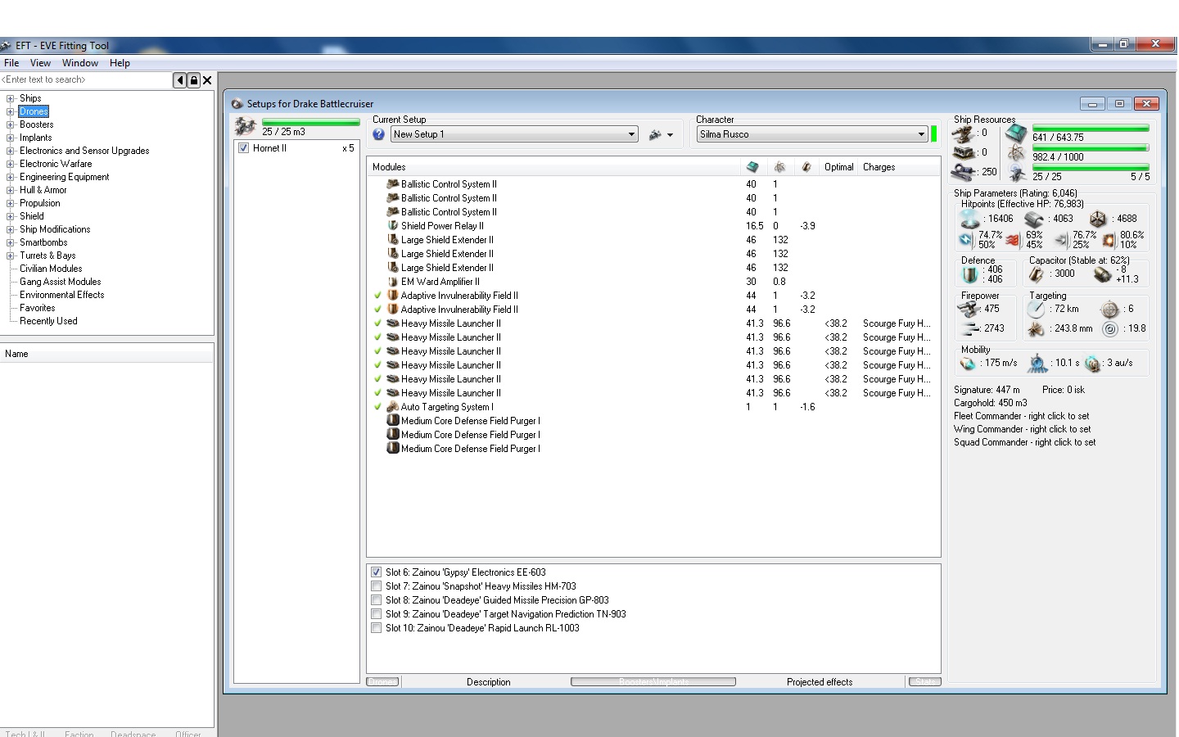1179x737 pixels.
Task: Expand the Boosters tree node
Action: (11, 124)
